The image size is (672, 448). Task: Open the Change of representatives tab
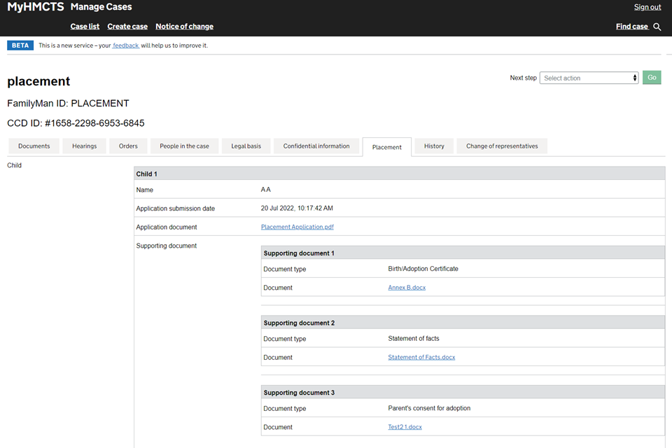(502, 146)
